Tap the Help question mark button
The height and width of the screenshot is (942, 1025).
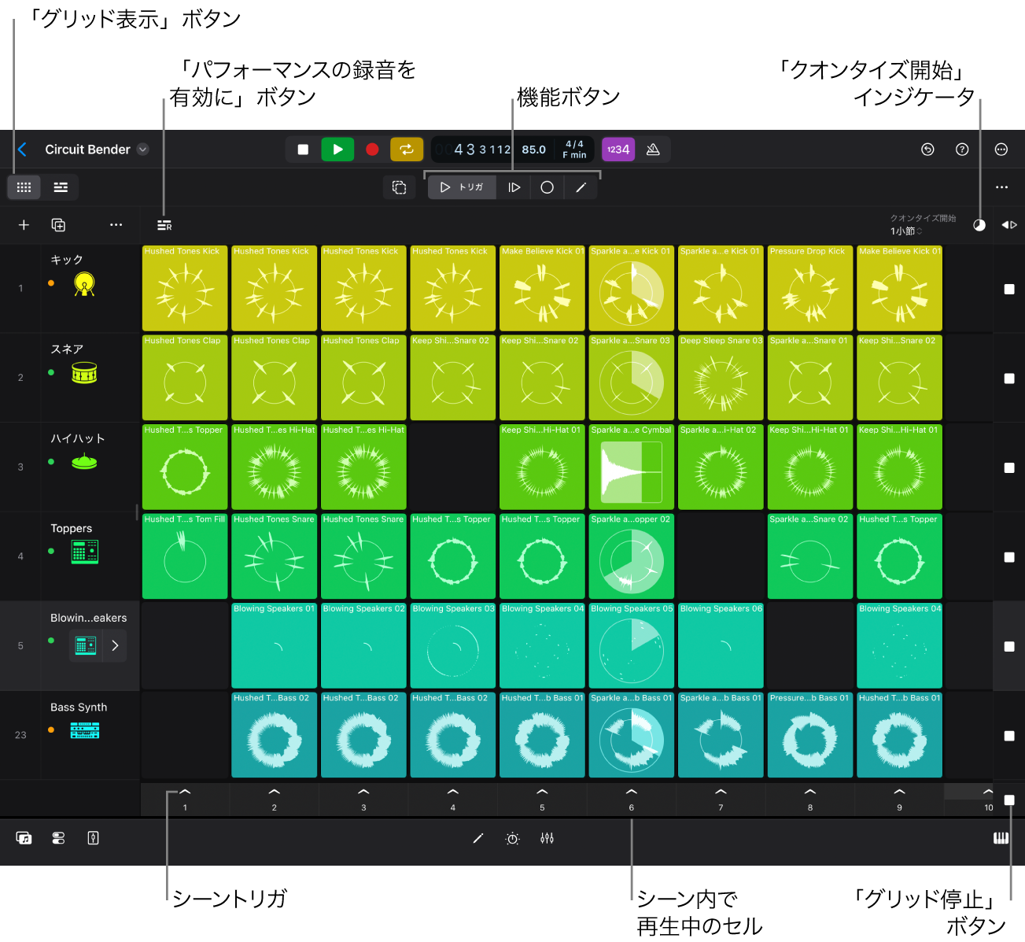pos(962,149)
